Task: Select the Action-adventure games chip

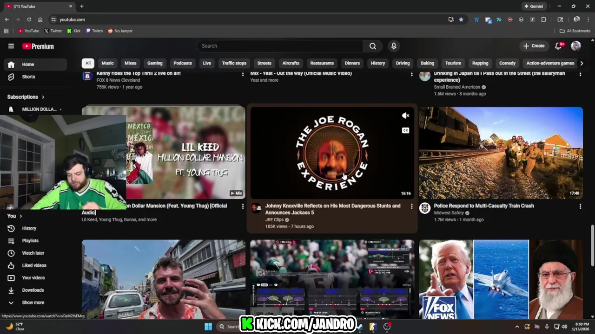Action: click(550, 63)
